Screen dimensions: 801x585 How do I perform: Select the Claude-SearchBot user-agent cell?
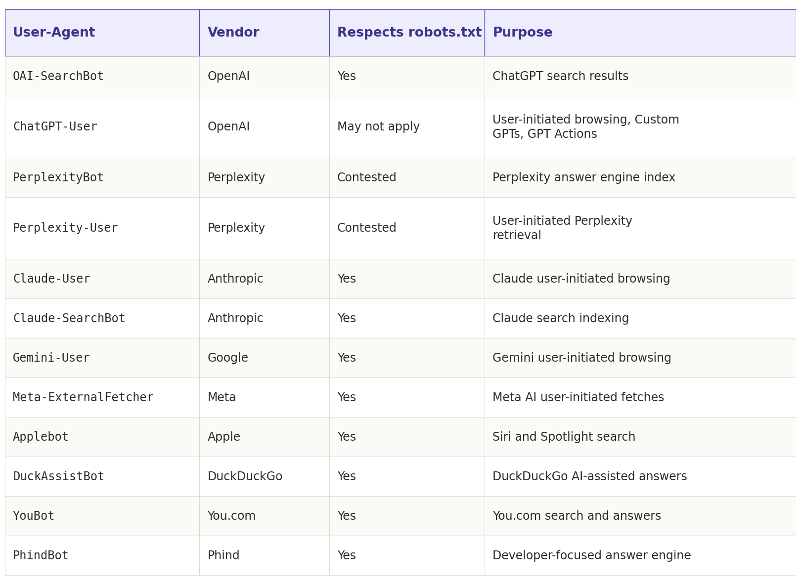pyautogui.click(x=102, y=318)
